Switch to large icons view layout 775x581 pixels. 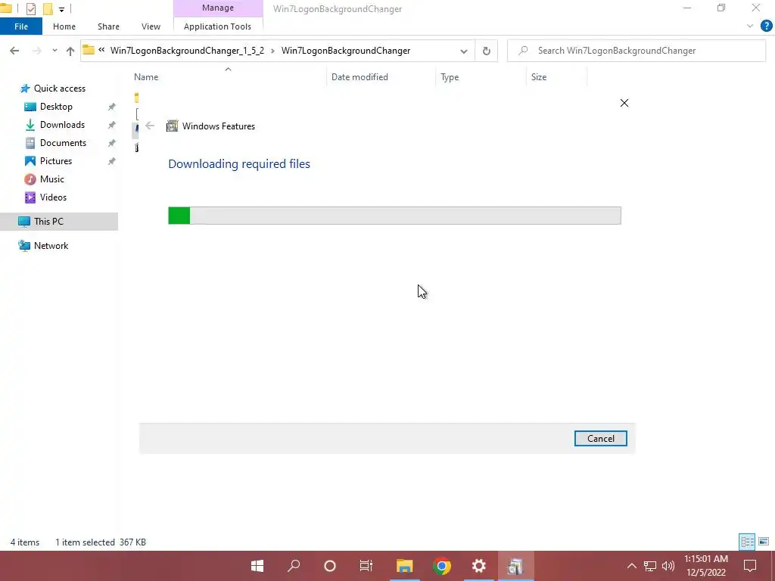764,542
